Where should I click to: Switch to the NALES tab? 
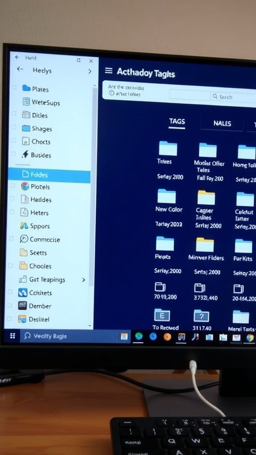point(222,123)
